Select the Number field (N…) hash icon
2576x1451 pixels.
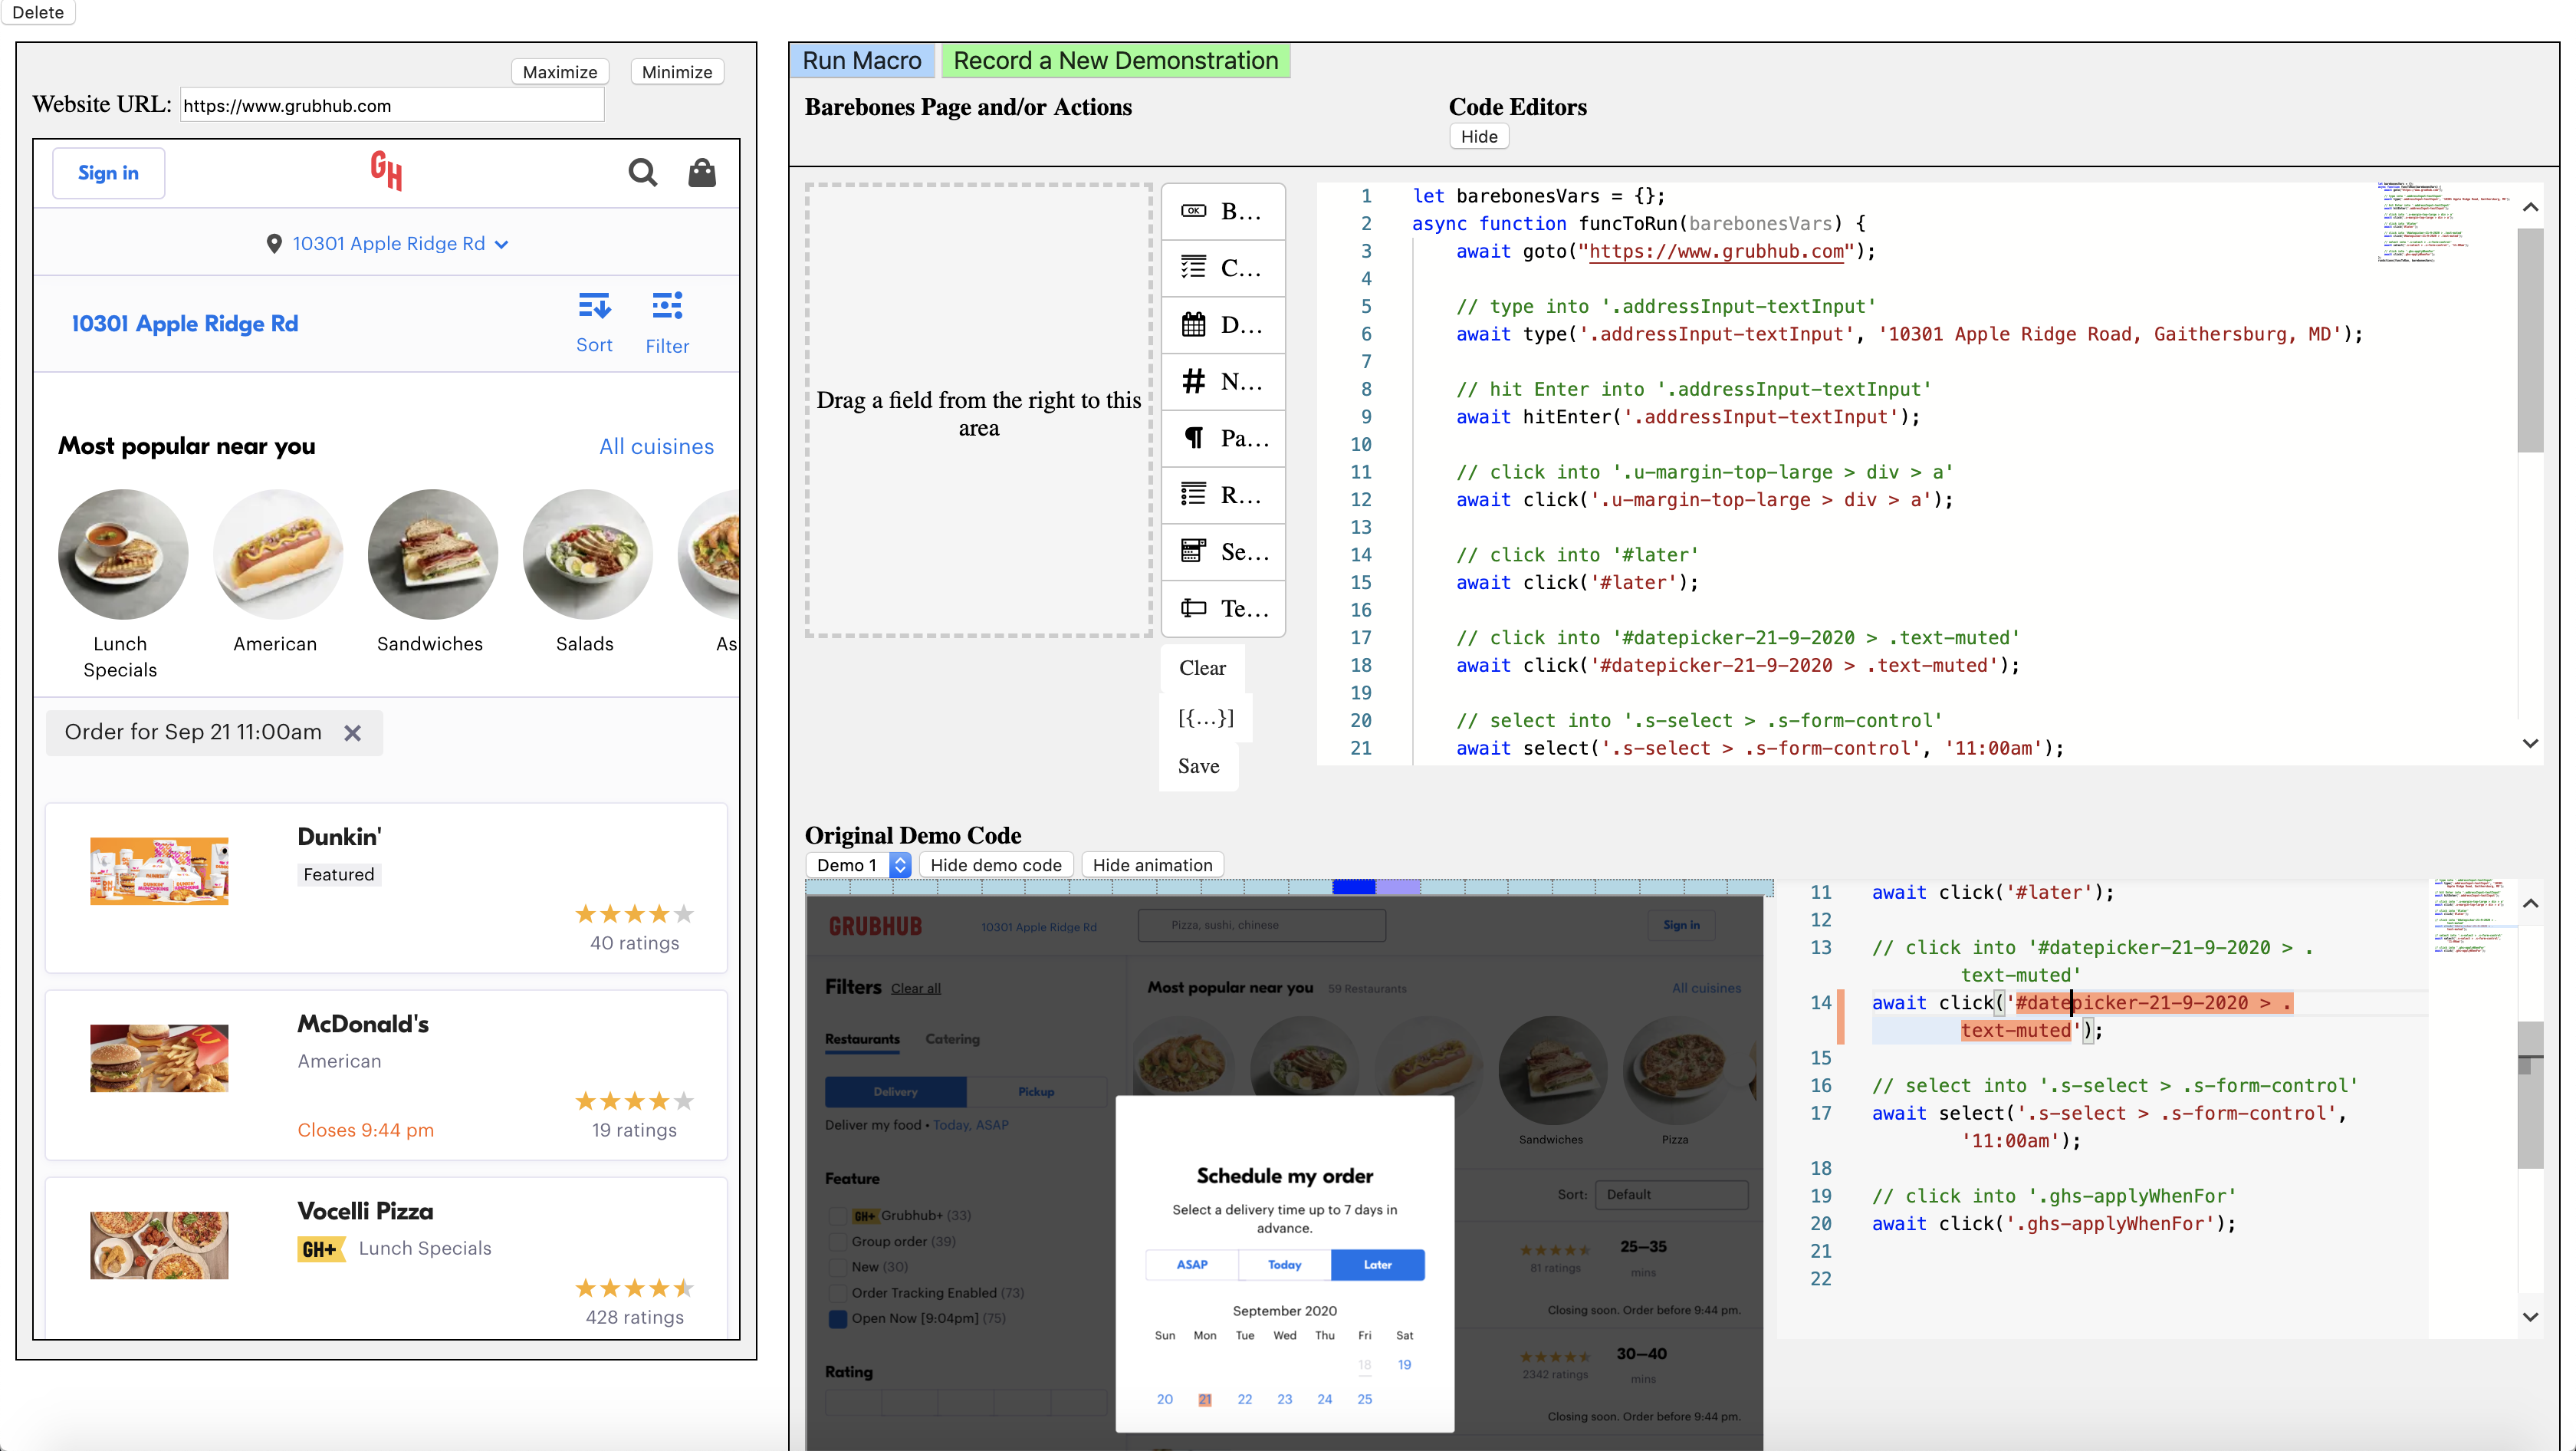(x=1193, y=381)
